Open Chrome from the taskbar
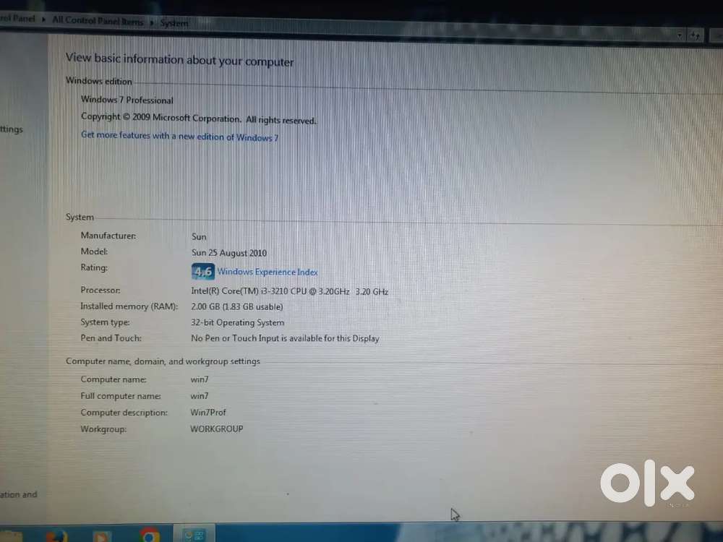 [150, 536]
